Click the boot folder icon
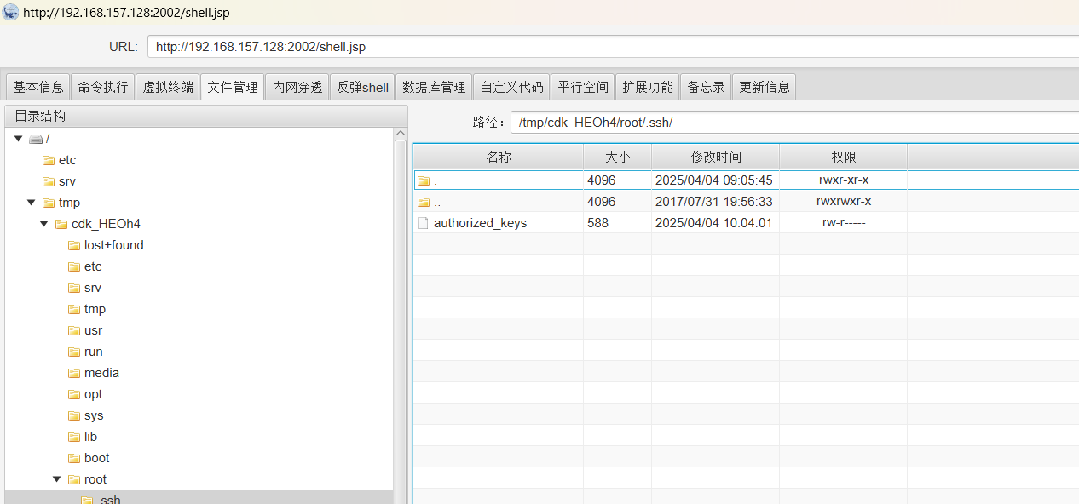 tap(74, 458)
